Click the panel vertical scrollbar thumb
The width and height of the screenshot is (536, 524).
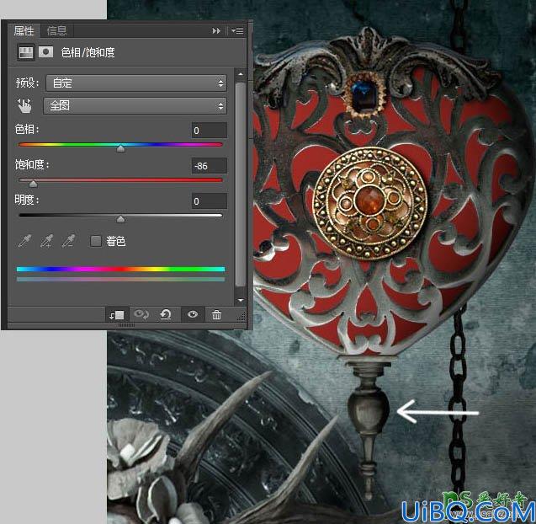(241, 184)
